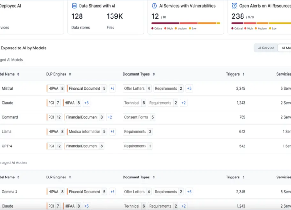Sort the lower table by DLP Engines

70,178
